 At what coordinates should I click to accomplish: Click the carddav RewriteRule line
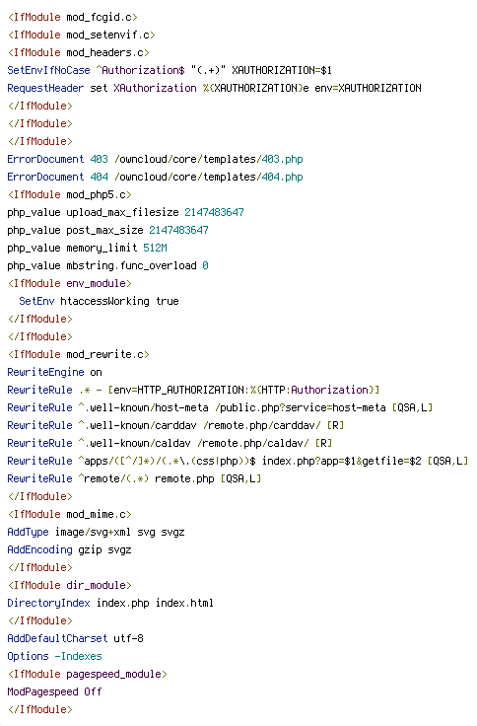coord(175,425)
